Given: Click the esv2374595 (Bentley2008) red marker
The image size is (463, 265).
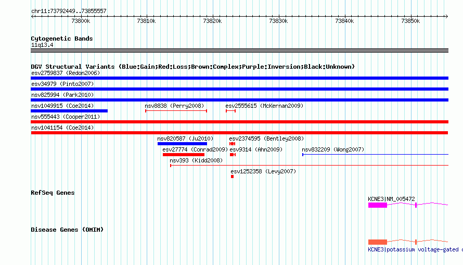Looking at the screenshot, I should (x=233, y=144).
